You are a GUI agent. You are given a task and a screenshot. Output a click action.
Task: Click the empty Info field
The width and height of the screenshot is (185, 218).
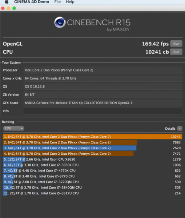102,111
